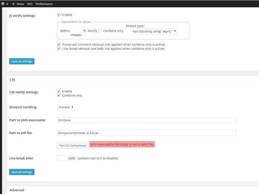Disable the JS minify Enable checkbox
259x194 pixels.
point(59,15)
